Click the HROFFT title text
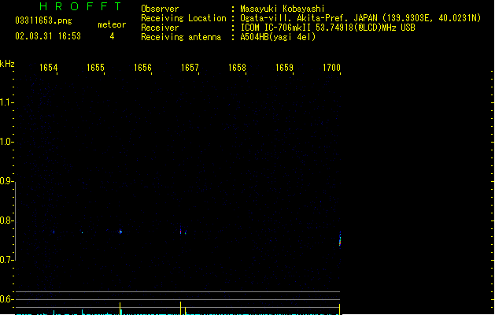This screenshot has height=315, width=495. pos(80,6)
